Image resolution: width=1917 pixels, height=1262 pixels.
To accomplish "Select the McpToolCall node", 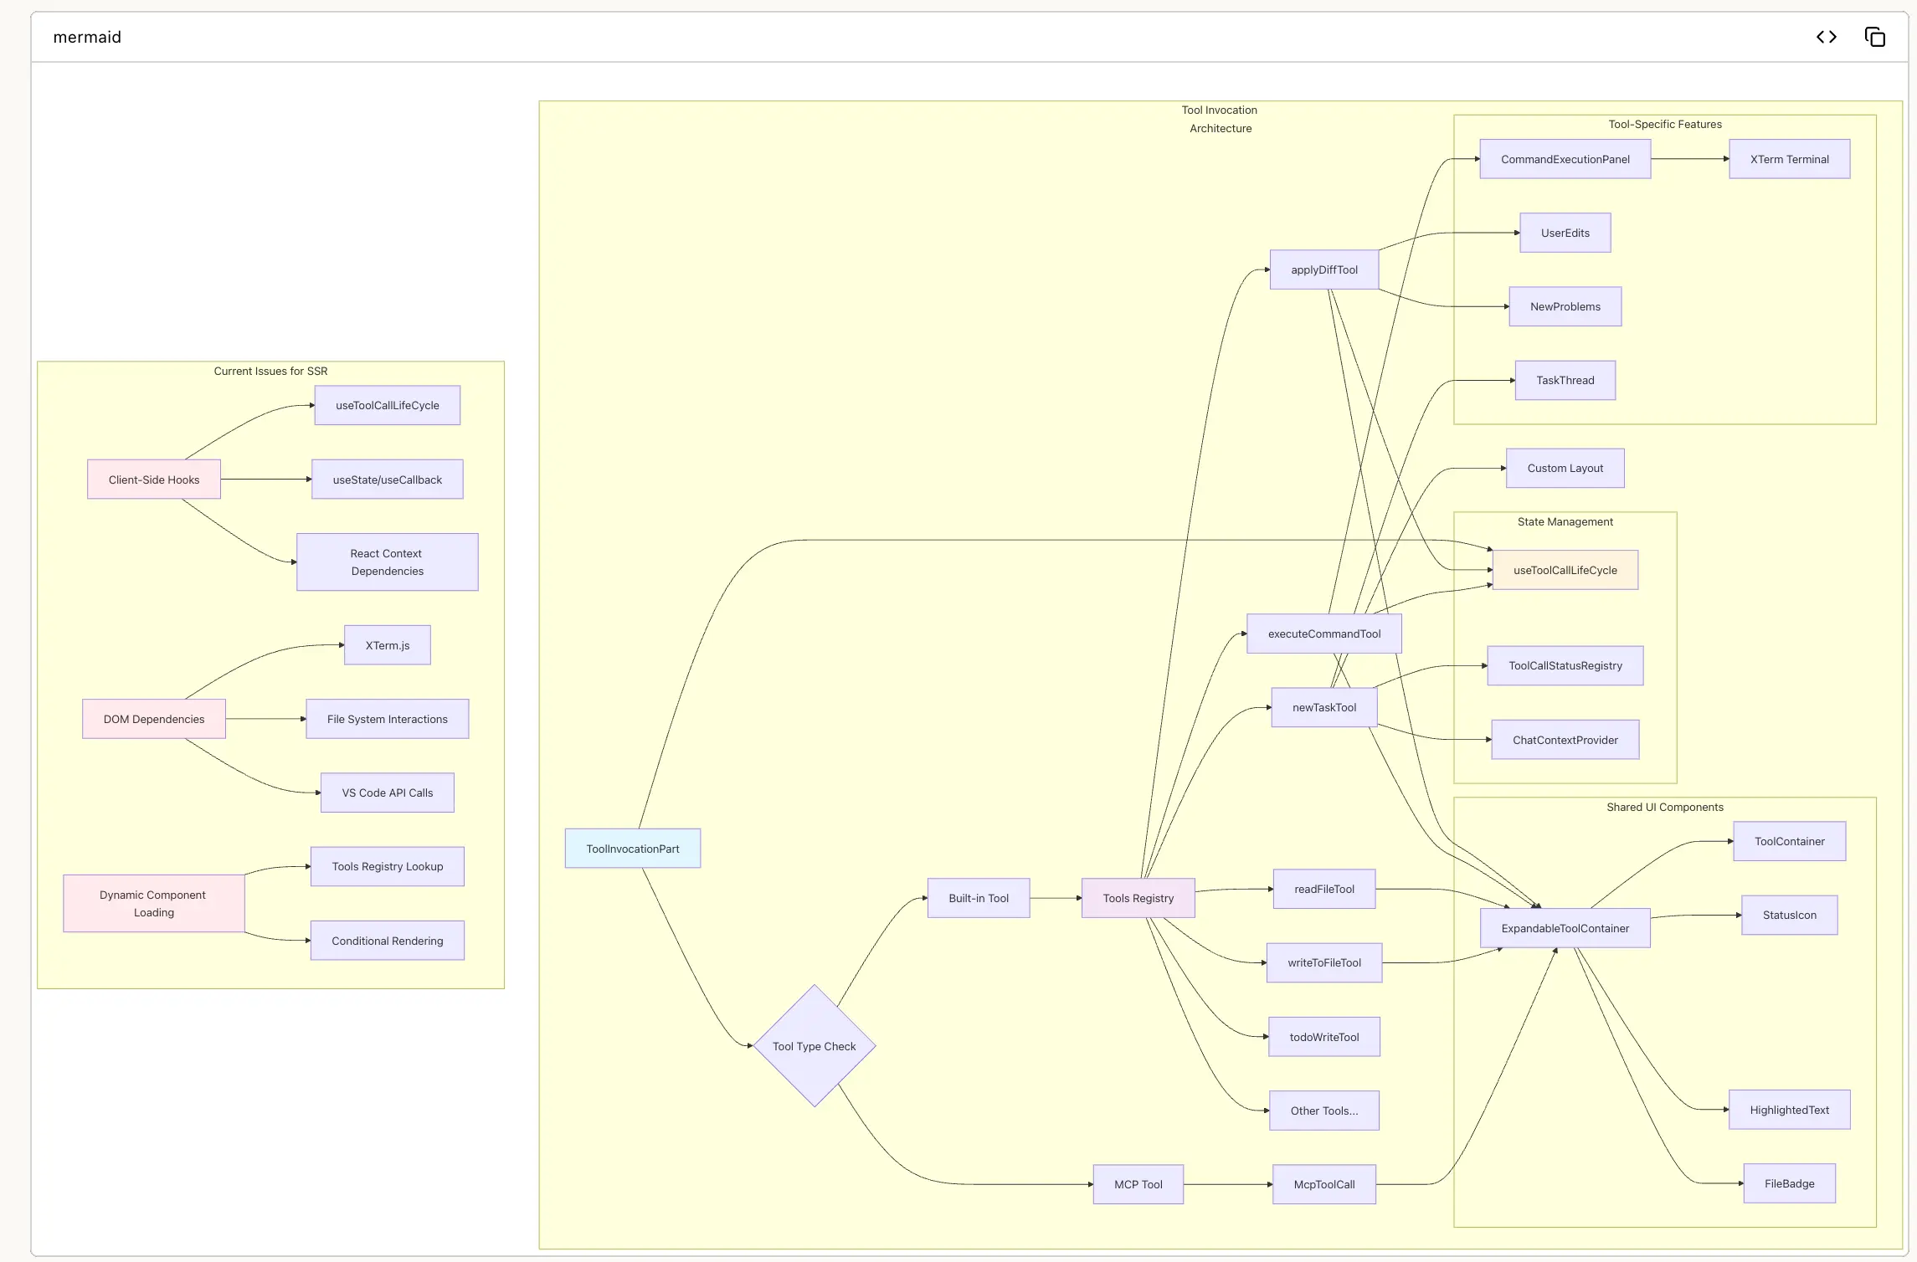I will 1323,1184.
